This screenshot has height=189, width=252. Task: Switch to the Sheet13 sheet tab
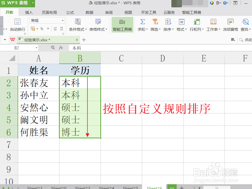[x=35, y=187]
